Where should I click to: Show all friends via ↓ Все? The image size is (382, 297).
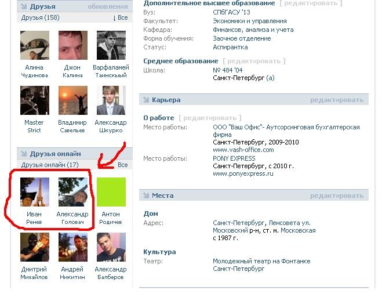[x=121, y=17]
